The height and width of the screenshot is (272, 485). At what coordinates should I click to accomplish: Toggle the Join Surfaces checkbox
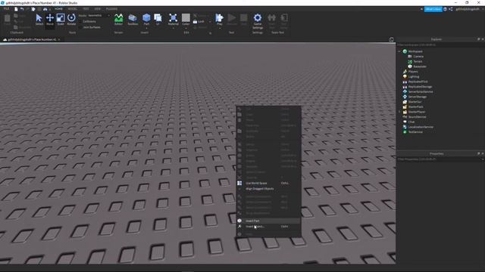[80, 27]
